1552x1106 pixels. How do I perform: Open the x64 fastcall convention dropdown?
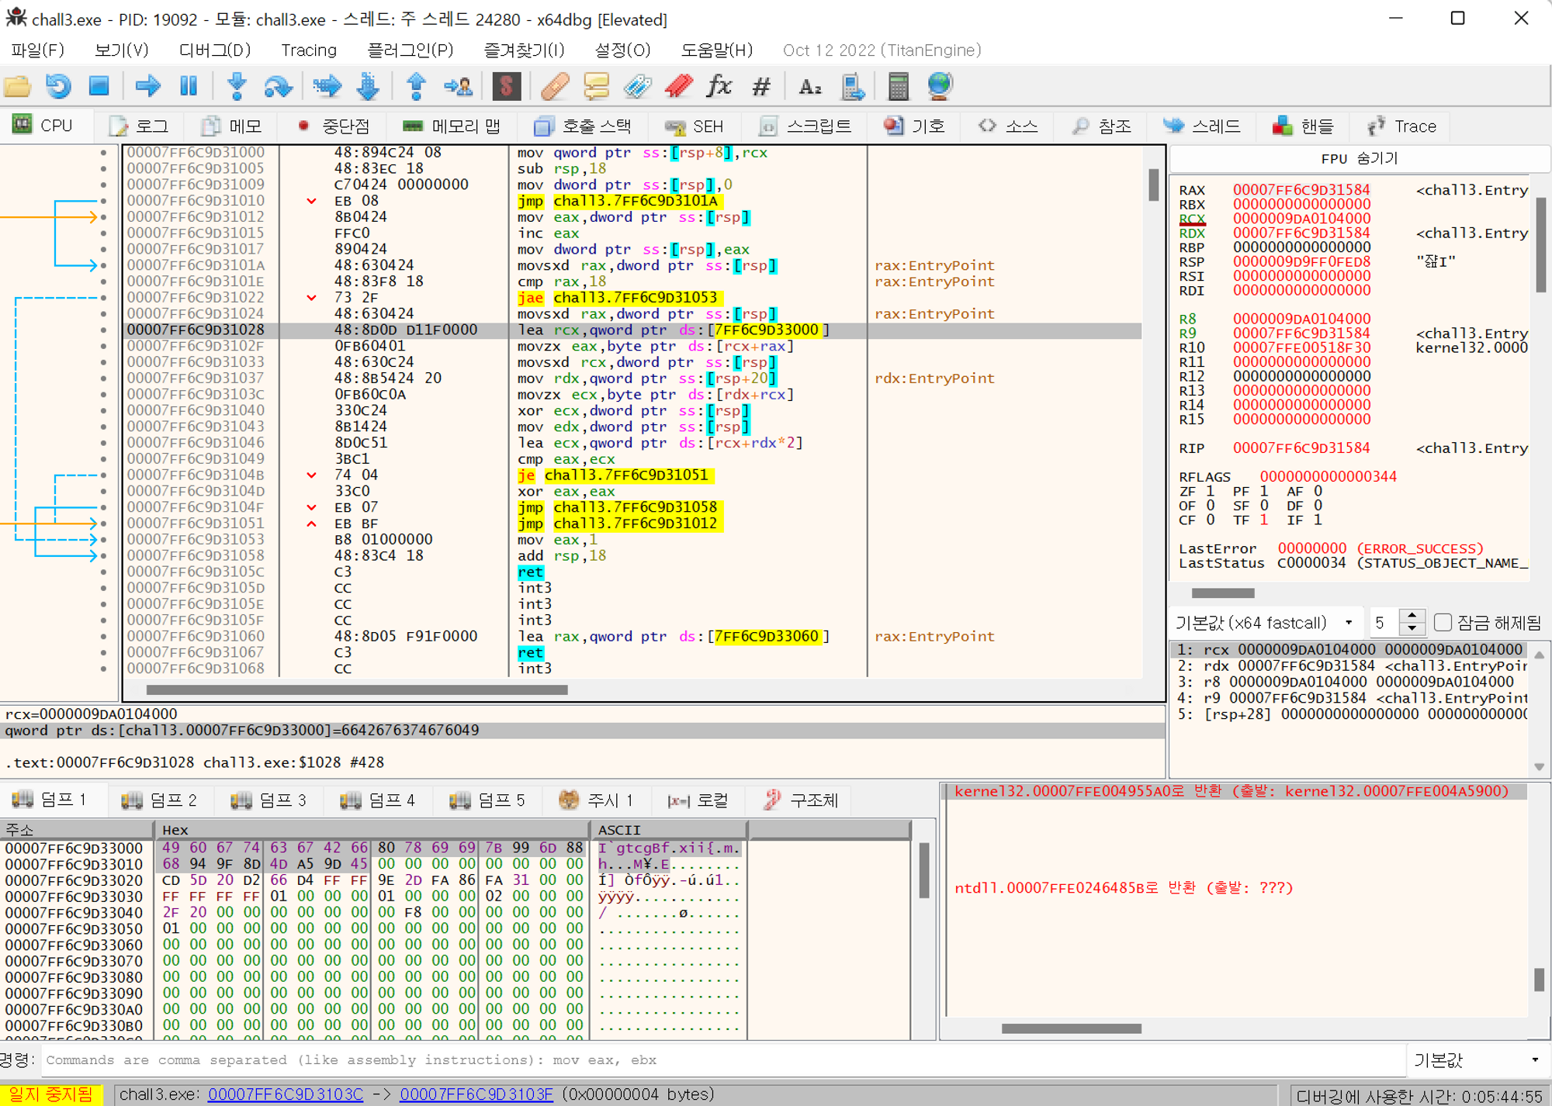1265,623
